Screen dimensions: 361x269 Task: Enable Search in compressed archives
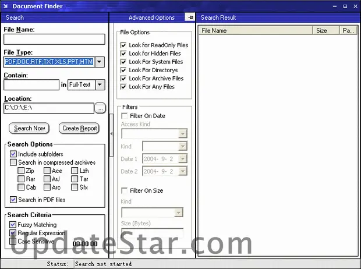click(13, 162)
